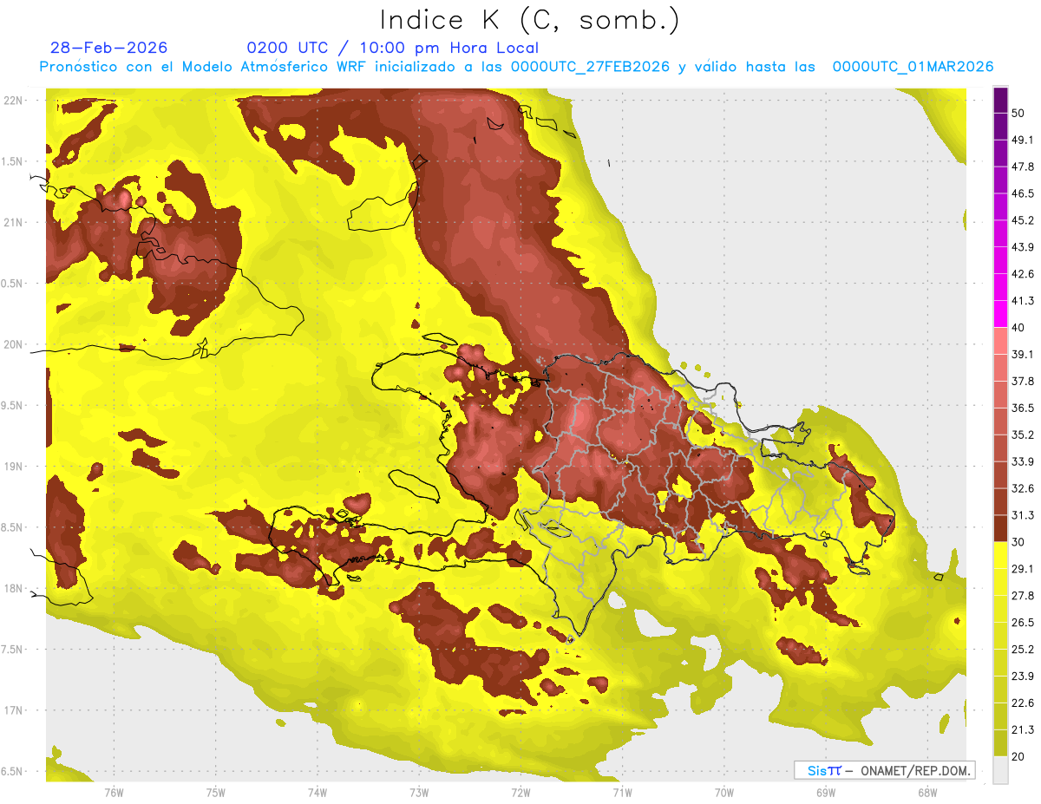Click the "74W" longitude label
Image resolution: width=1041 pixels, height=804 pixels.
coord(317,793)
